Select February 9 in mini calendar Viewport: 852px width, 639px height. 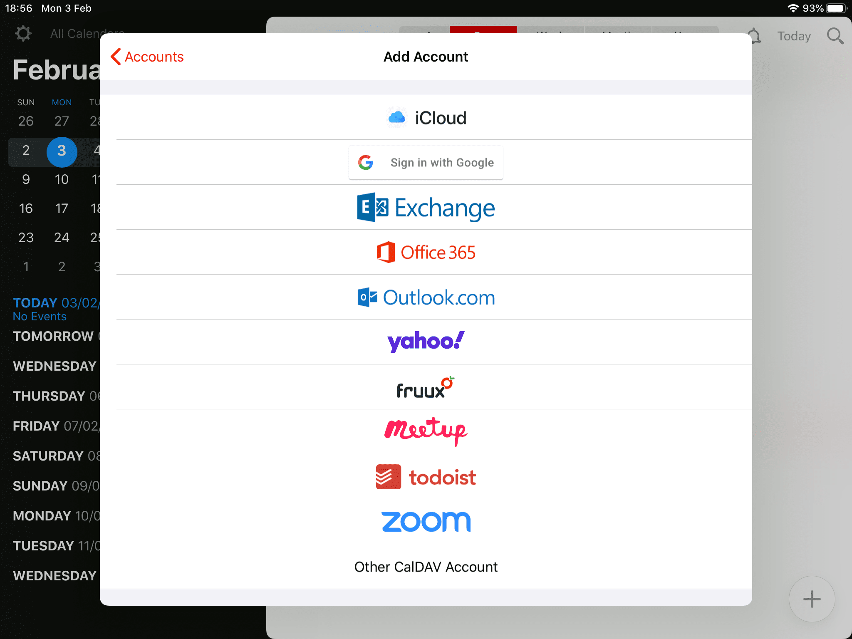click(x=26, y=179)
